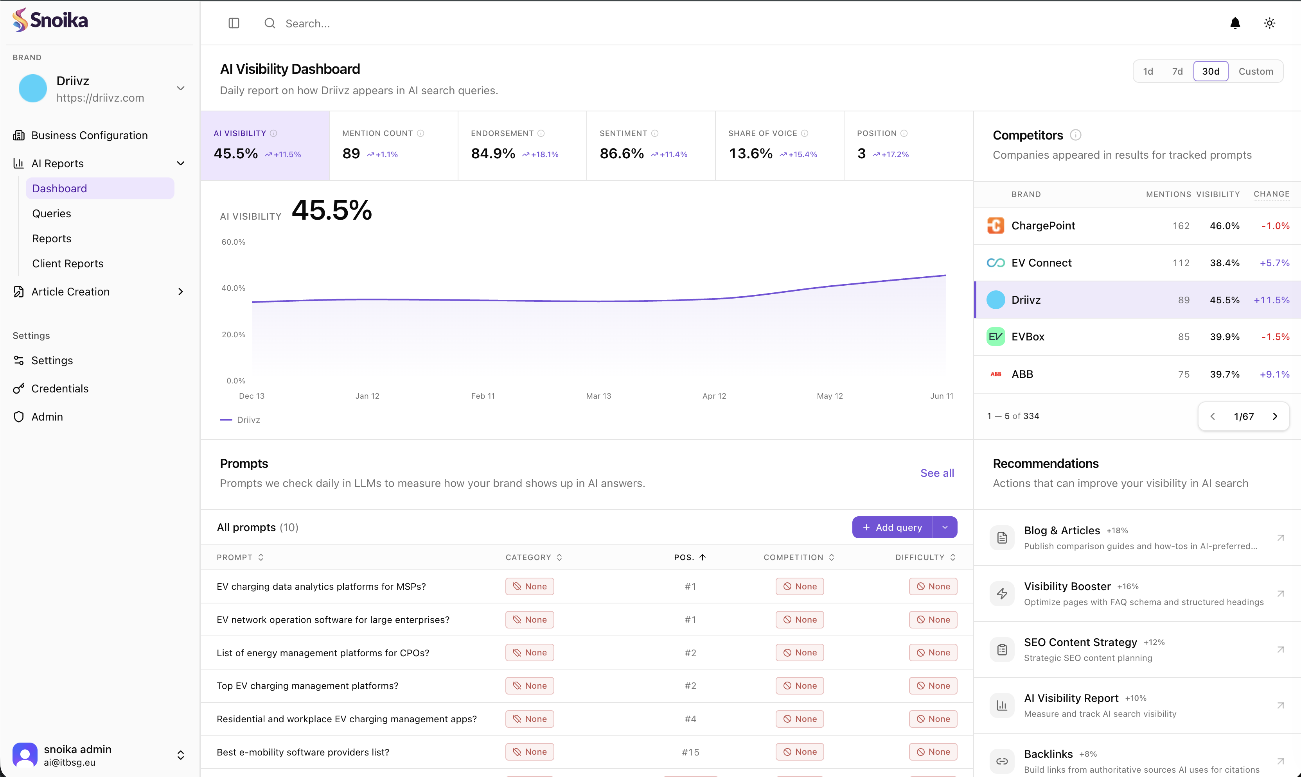Click the search magnifier icon
This screenshot has width=1301, height=777.
(270, 23)
